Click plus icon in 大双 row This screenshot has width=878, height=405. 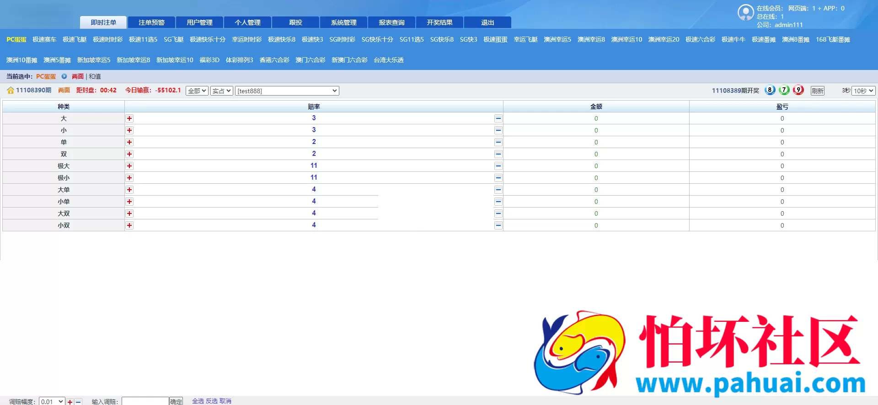click(129, 213)
